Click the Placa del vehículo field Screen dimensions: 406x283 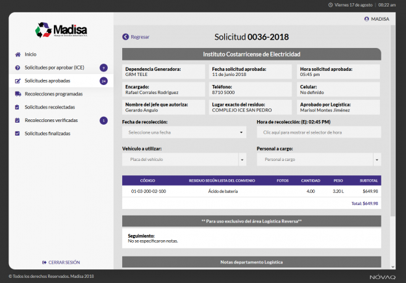coord(180,159)
